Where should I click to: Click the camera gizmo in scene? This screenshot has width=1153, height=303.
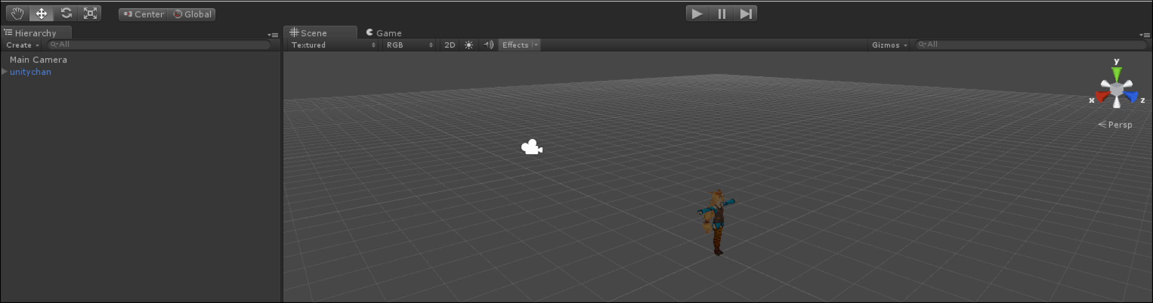tap(532, 147)
